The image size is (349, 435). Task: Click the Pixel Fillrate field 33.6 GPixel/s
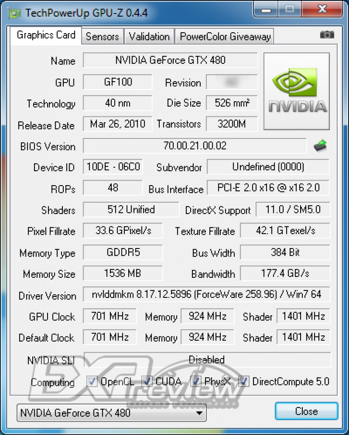pyautogui.click(x=123, y=231)
